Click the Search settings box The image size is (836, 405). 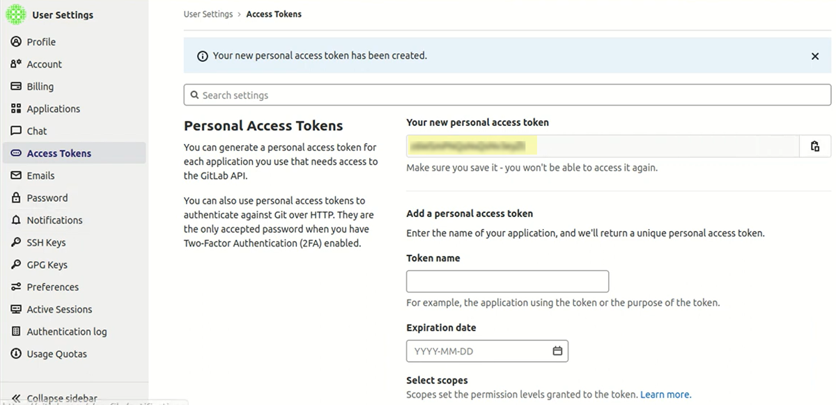507,95
